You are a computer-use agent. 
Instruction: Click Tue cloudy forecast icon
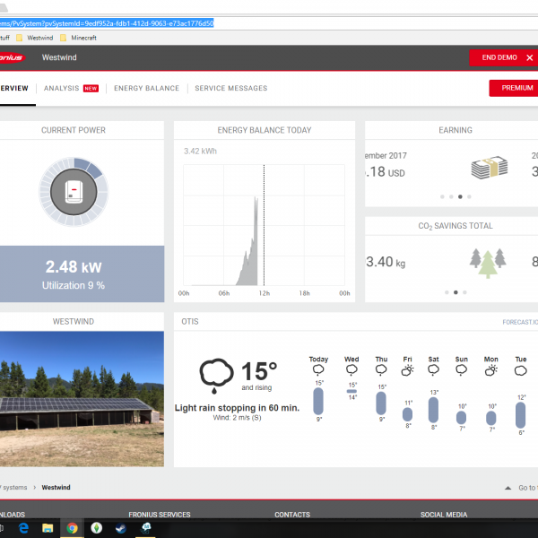click(x=520, y=370)
